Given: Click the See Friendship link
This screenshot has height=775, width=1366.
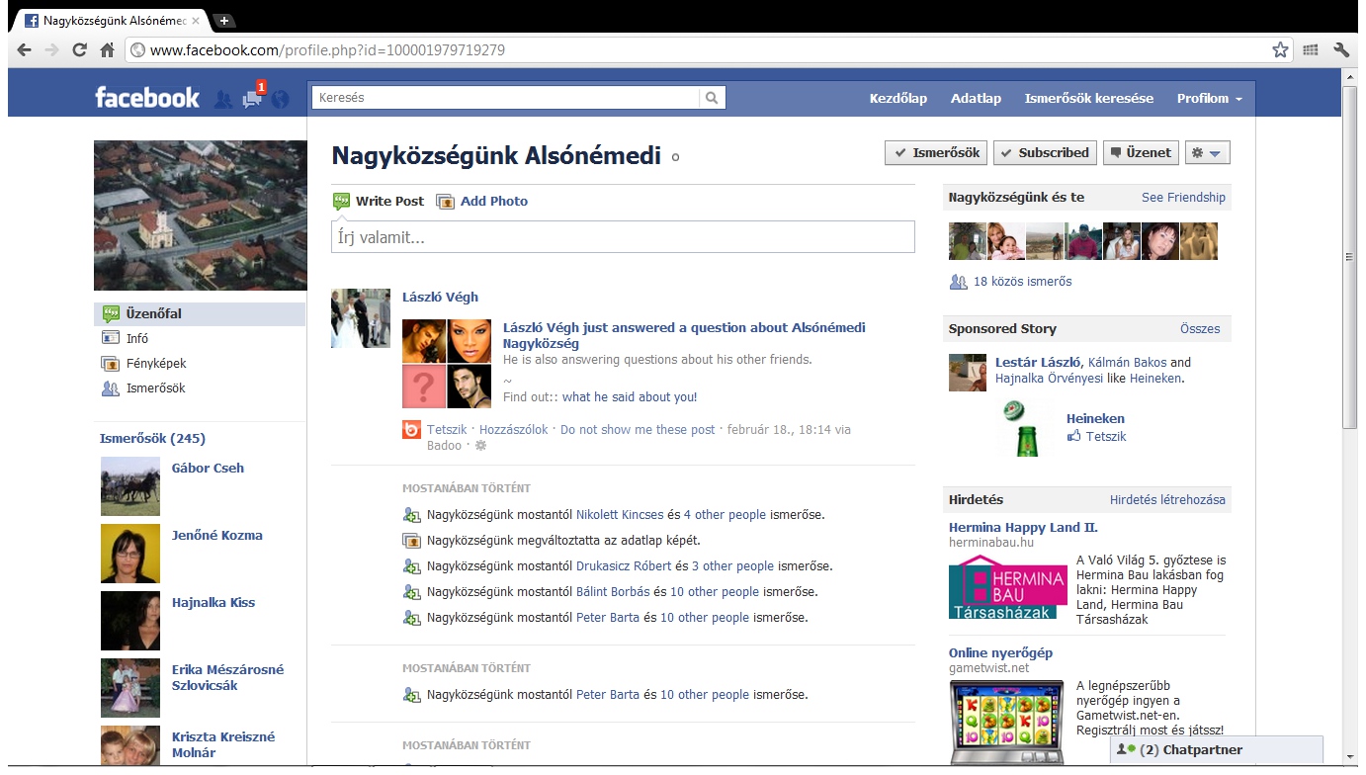Looking at the screenshot, I should click(x=1183, y=198).
